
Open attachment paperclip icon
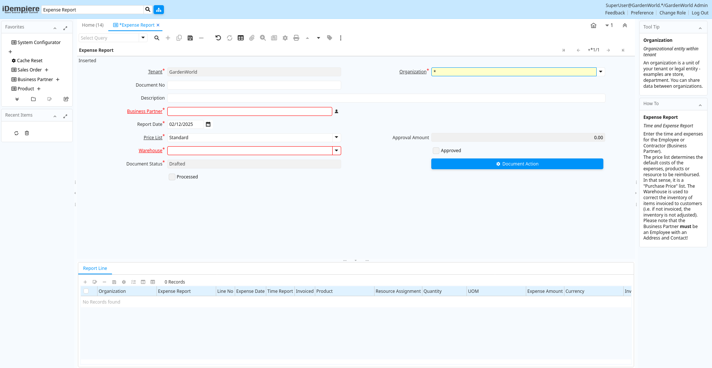click(x=252, y=38)
